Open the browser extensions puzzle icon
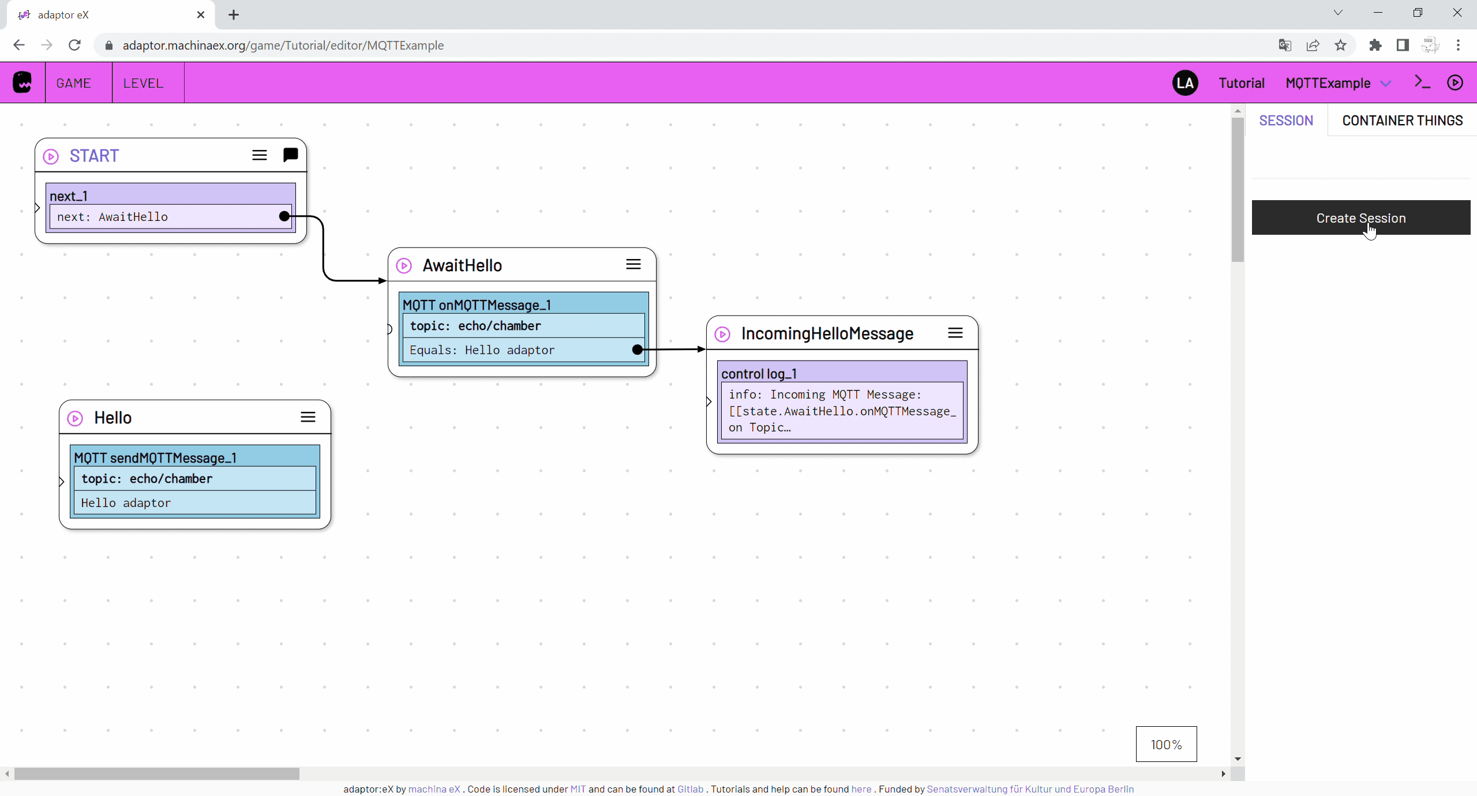The image size is (1477, 796). pyautogui.click(x=1375, y=45)
